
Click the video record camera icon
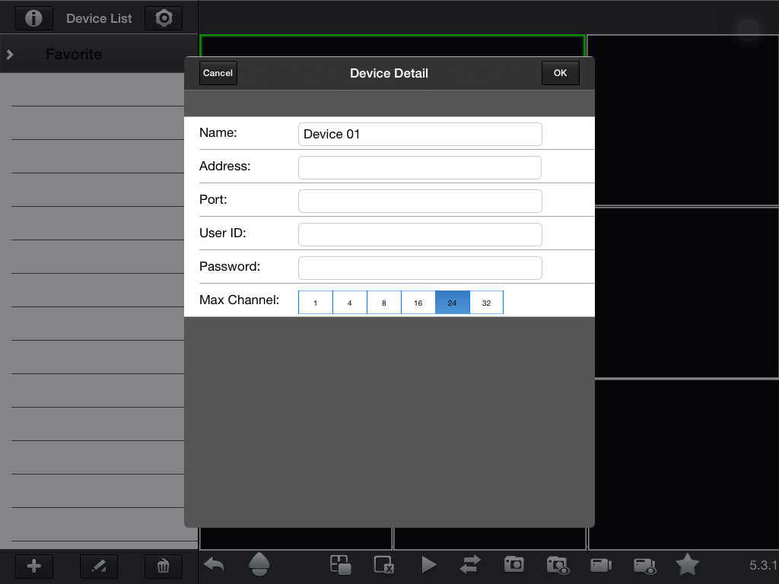coord(601,564)
